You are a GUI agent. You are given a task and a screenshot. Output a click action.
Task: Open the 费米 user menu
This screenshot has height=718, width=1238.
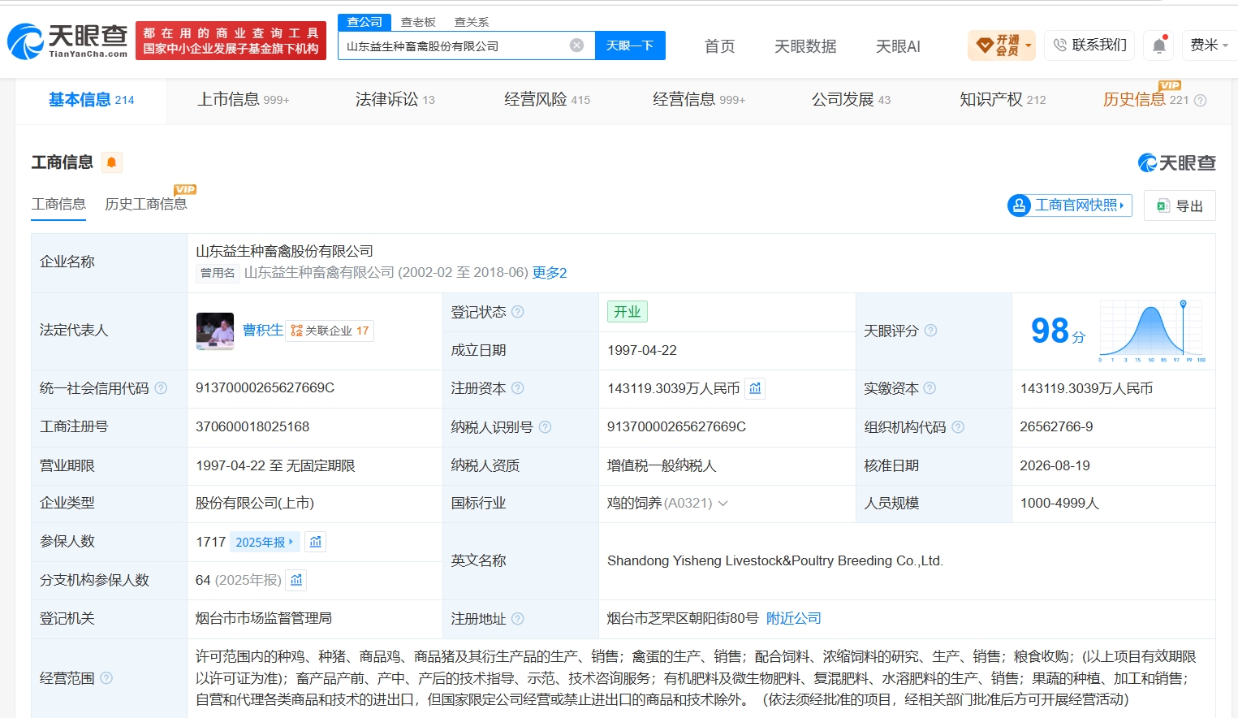1209,45
